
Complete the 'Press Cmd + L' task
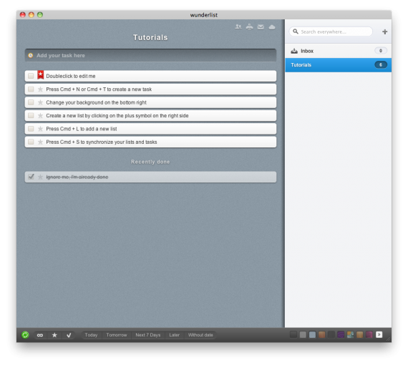(x=31, y=129)
